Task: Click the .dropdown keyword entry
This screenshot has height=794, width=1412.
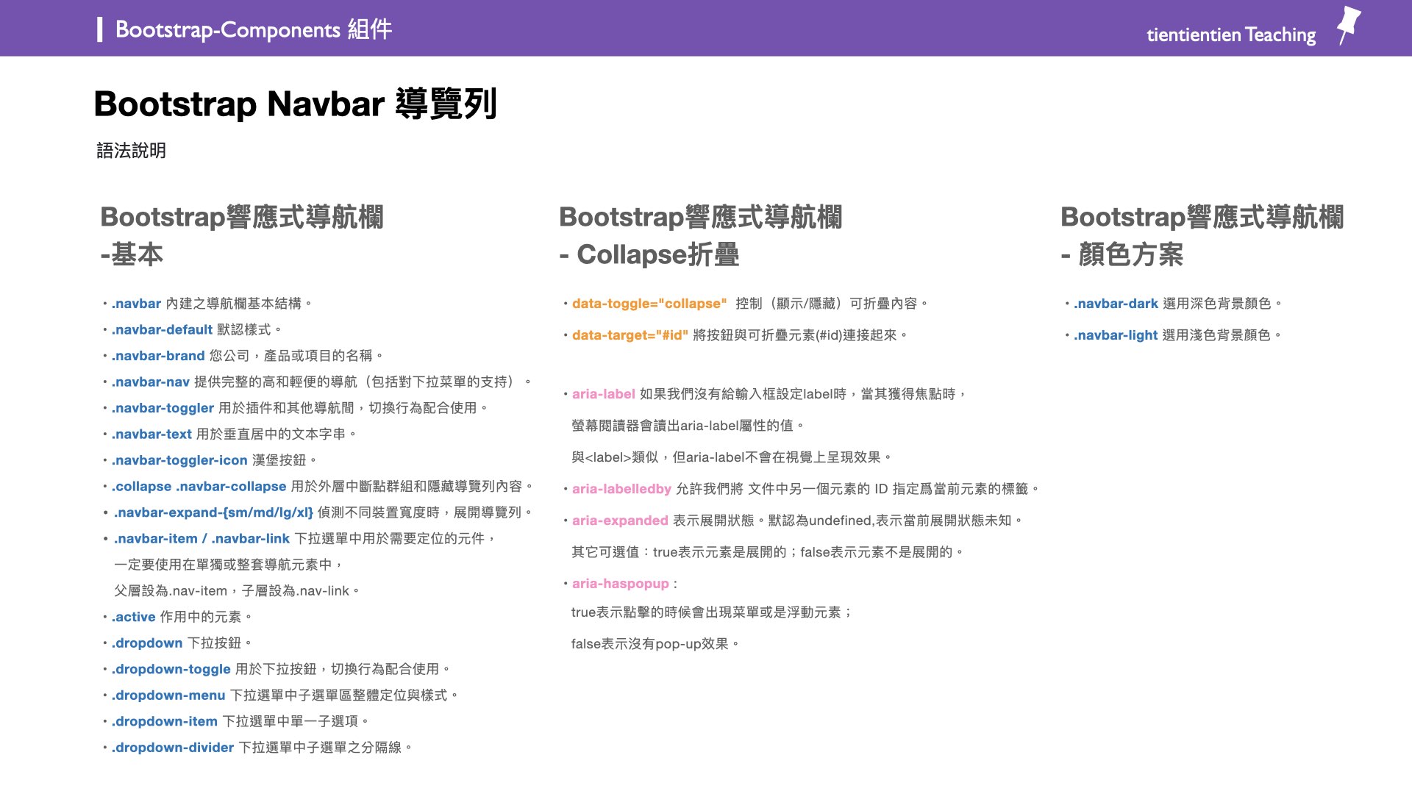Action: point(146,643)
